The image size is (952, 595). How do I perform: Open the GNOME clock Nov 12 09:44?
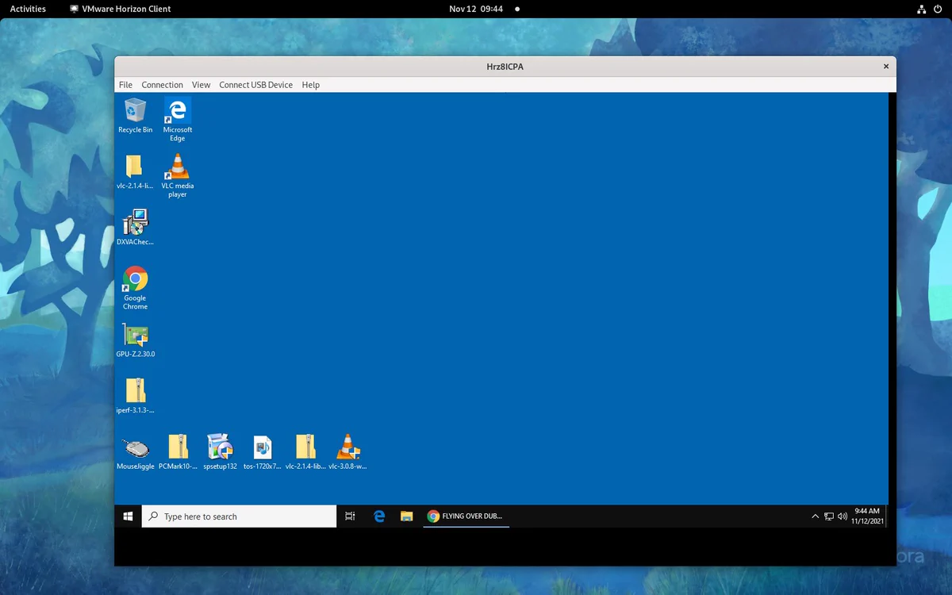[476, 9]
